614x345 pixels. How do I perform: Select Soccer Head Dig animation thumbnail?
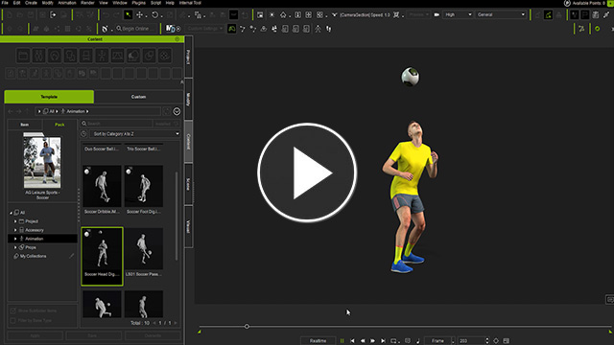tap(103, 256)
